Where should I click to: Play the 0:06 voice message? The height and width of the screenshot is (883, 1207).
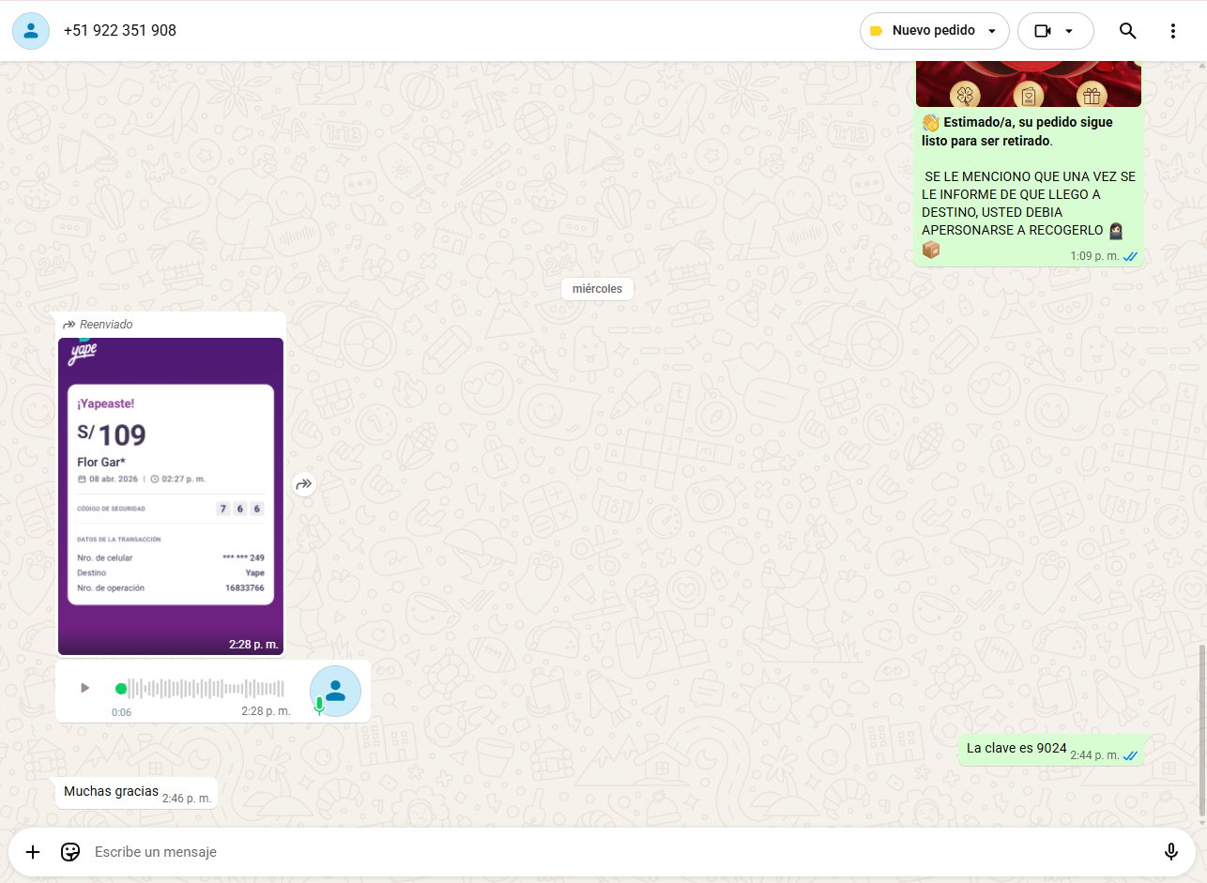coord(85,688)
